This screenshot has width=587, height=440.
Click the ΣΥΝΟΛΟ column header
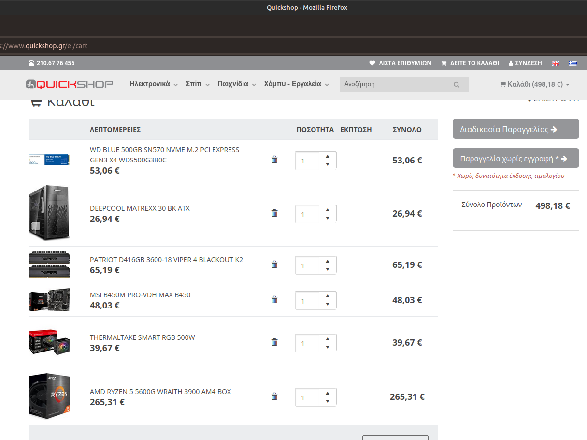pos(407,130)
